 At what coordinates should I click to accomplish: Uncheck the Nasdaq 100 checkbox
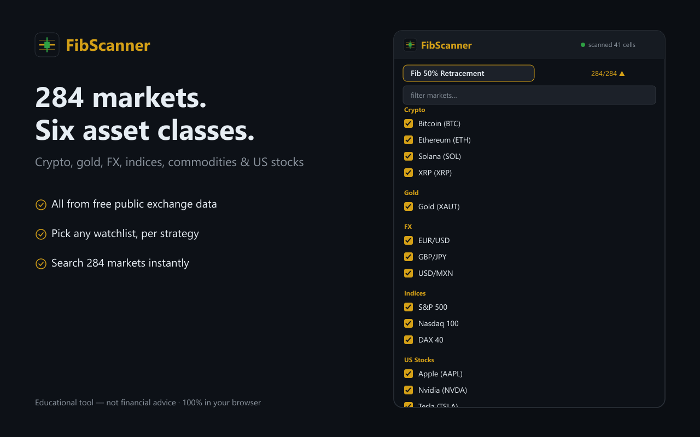click(409, 323)
